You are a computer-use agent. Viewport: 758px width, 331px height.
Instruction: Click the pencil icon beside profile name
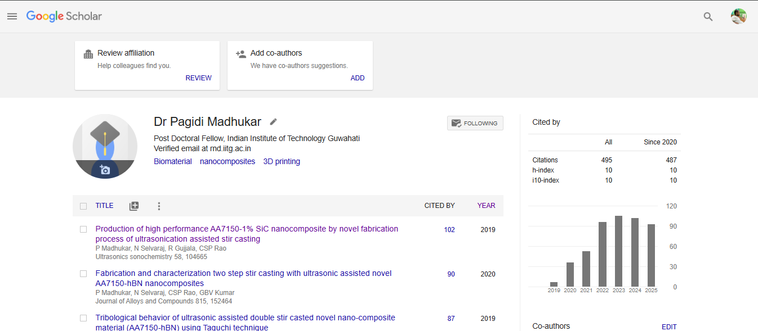[x=273, y=122]
